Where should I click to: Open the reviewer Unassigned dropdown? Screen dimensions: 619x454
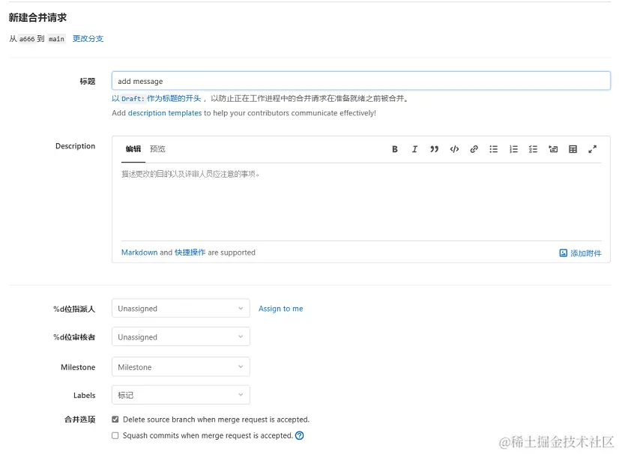click(x=181, y=336)
